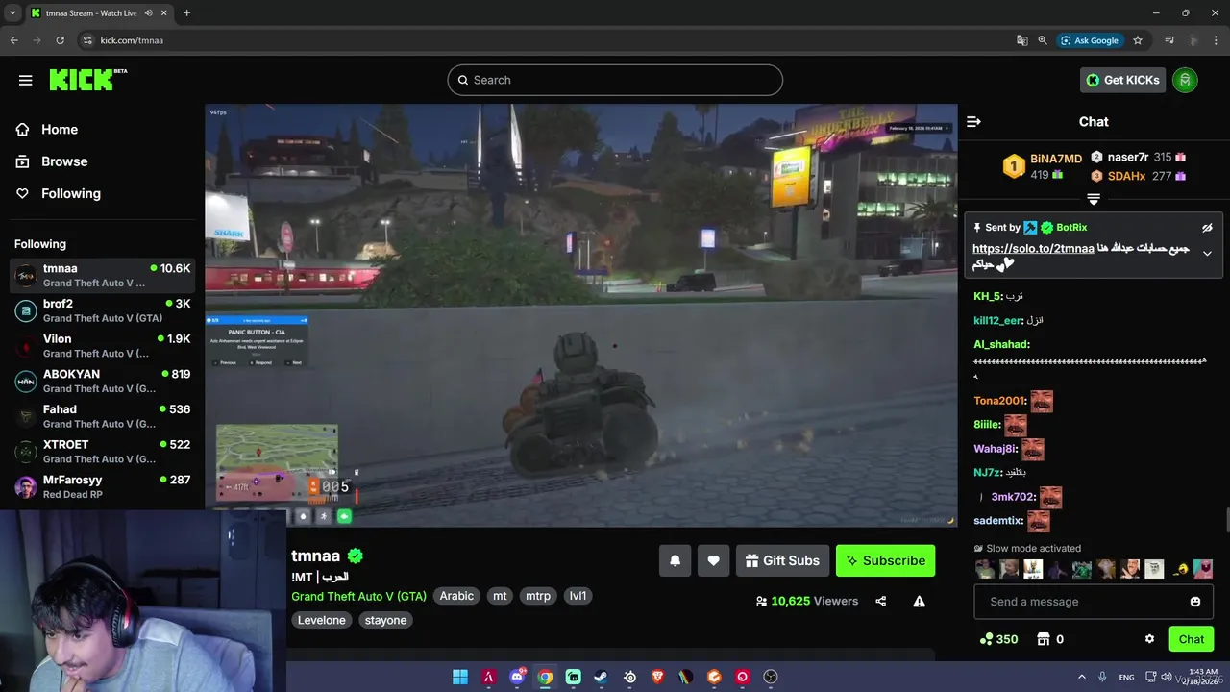Image resolution: width=1230 pixels, height=692 pixels.
Task: Click Tona2001 username in chat
Action: point(999,401)
